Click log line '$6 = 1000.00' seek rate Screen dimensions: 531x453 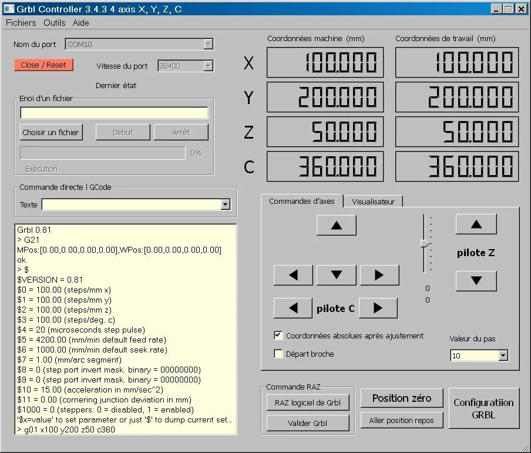pyautogui.click(x=92, y=350)
